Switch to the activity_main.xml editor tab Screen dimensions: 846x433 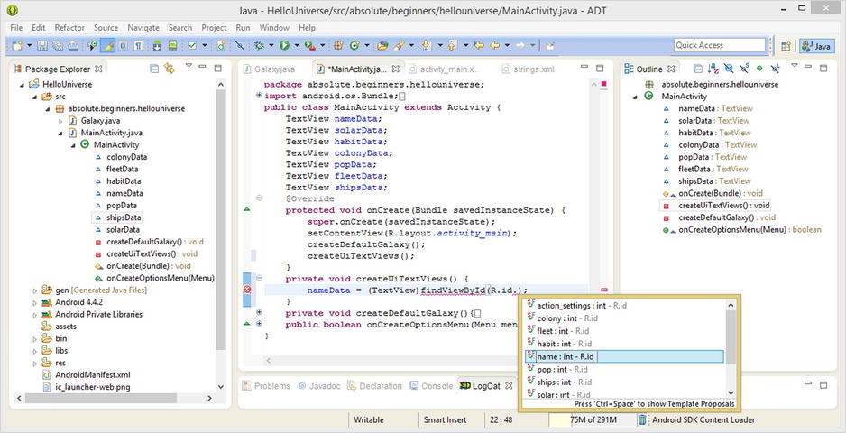[x=444, y=69]
